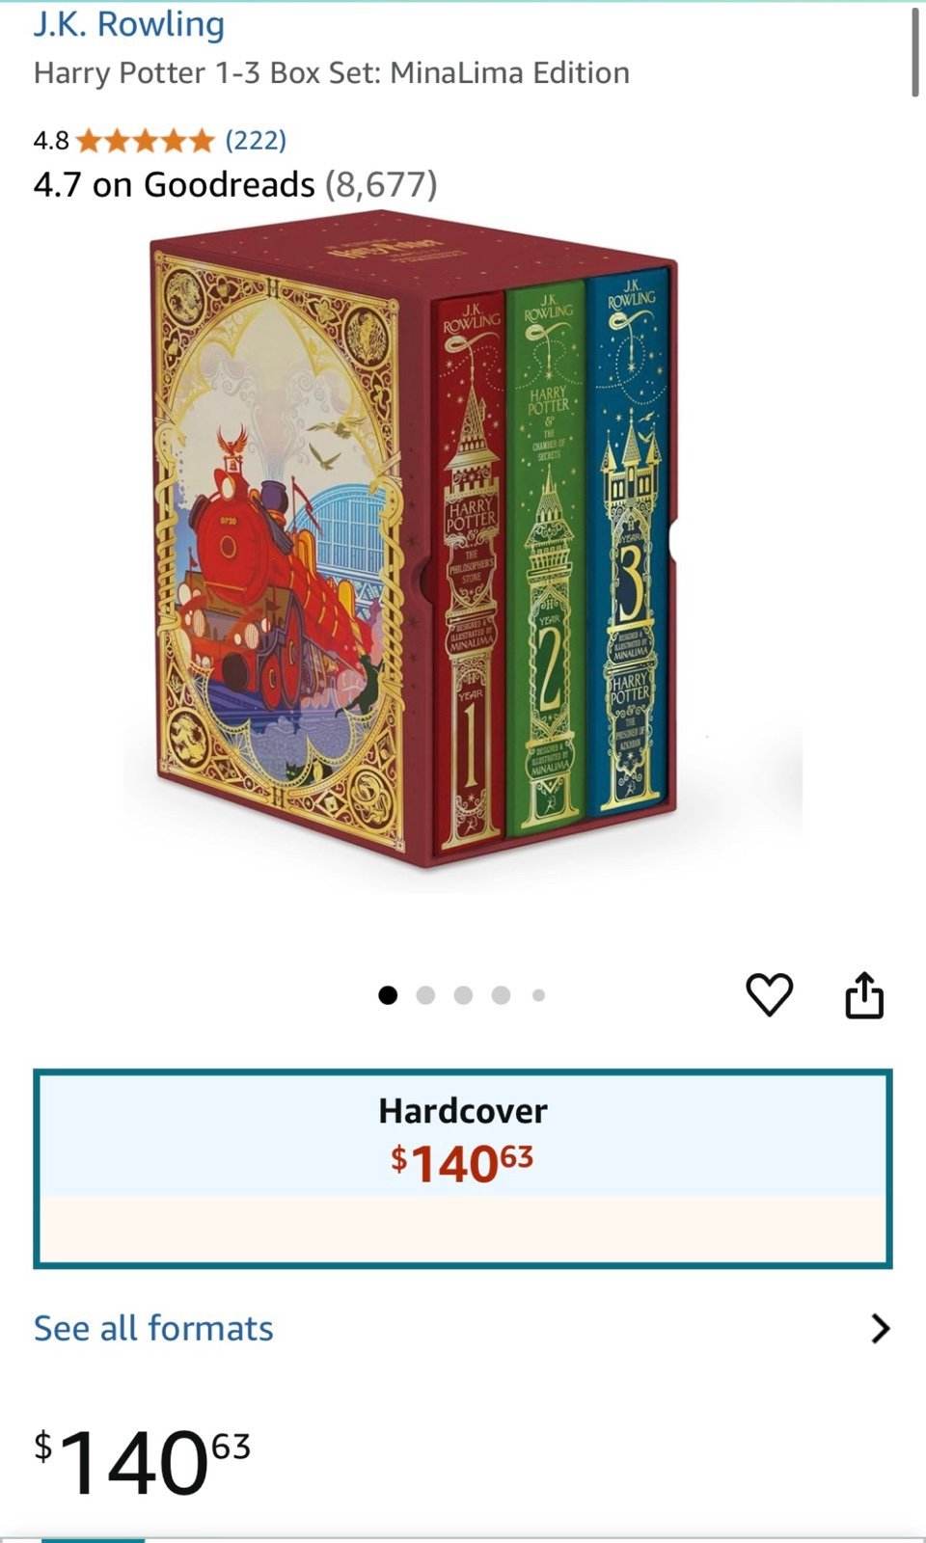Image resolution: width=926 pixels, height=1543 pixels.
Task: Go to the third image carousel dot
Action: [463, 995]
